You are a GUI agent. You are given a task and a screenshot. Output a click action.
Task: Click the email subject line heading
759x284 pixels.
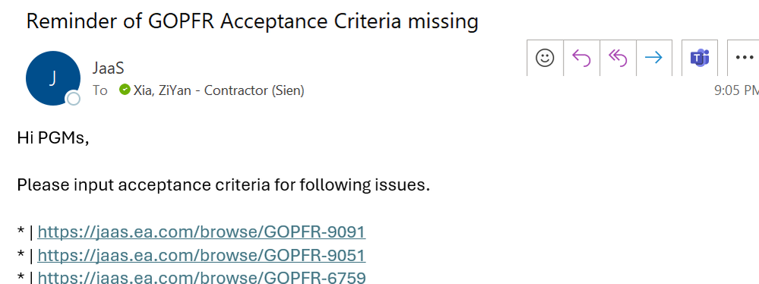[x=252, y=21]
